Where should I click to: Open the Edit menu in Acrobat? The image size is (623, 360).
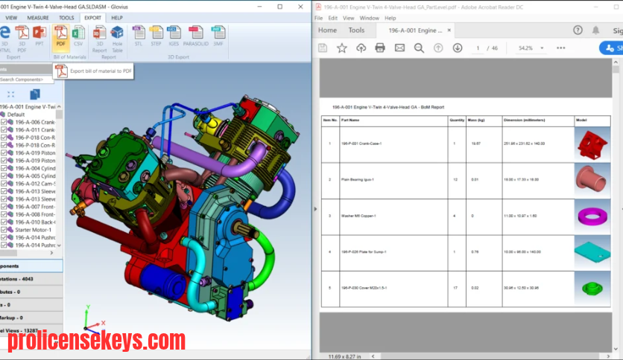click(x=332, y=19)
